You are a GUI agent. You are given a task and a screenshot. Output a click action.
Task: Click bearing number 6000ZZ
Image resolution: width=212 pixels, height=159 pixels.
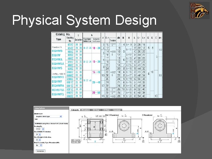click(x=70, y=75)
